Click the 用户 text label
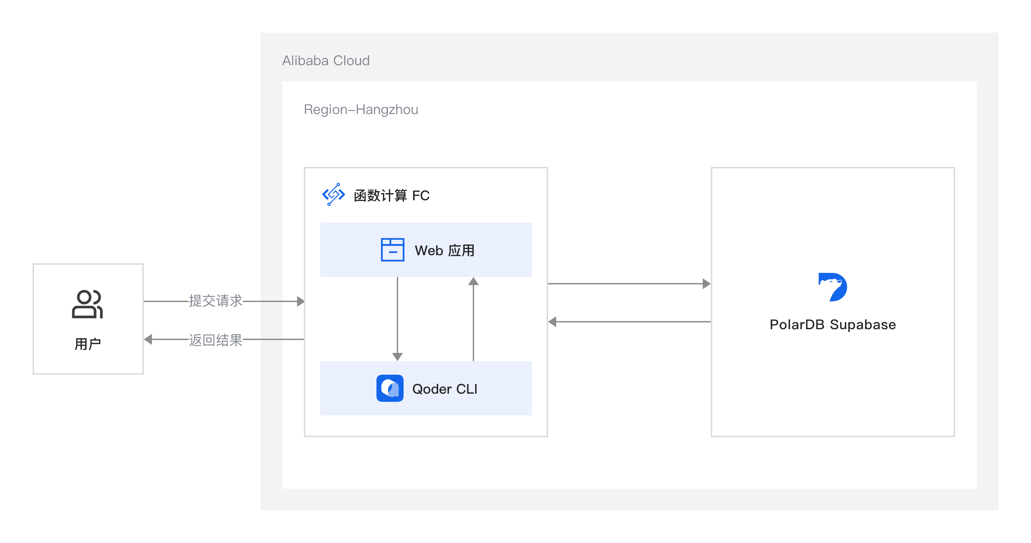Screen dimensions: 1031x543 click(x=87, y=344)
